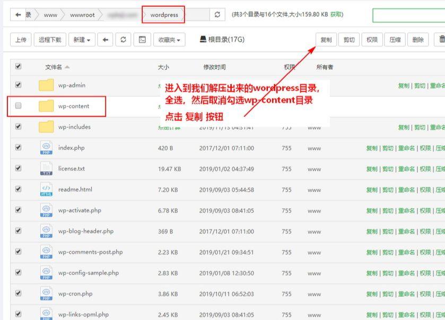Screen dimensions: 445x320
Task: Click the PHP file icon of index.php
Action: [46, 148]
